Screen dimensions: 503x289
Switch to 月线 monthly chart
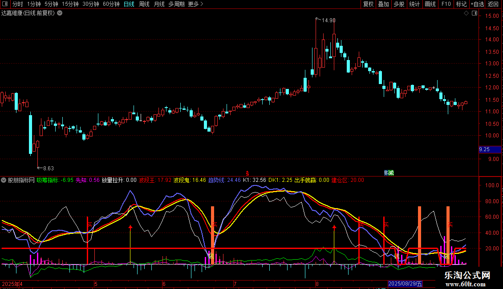[159, 4]
